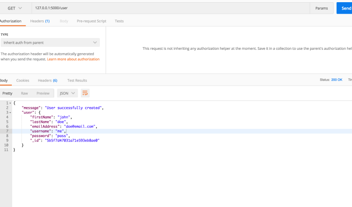Viewport: 352px width, 207px height.
Task: Collapse the root object fold arrow on line 1
Action: [10, 103]
